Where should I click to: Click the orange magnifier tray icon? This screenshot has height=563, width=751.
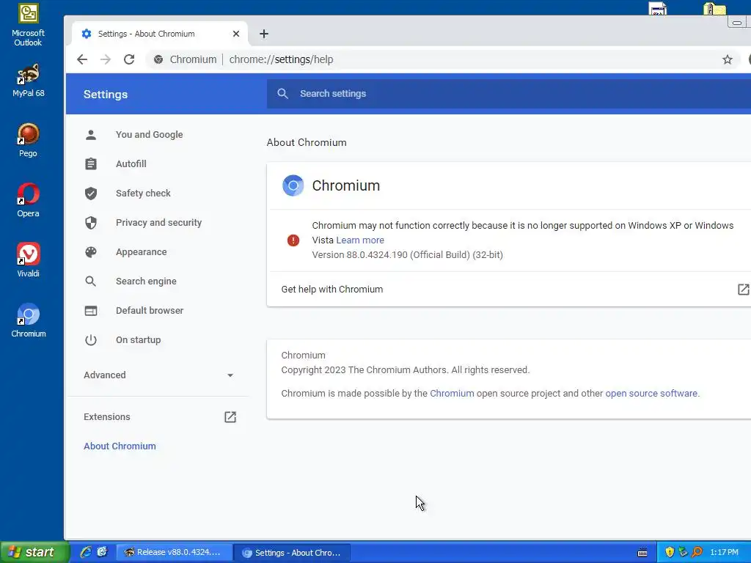[697, 552]
